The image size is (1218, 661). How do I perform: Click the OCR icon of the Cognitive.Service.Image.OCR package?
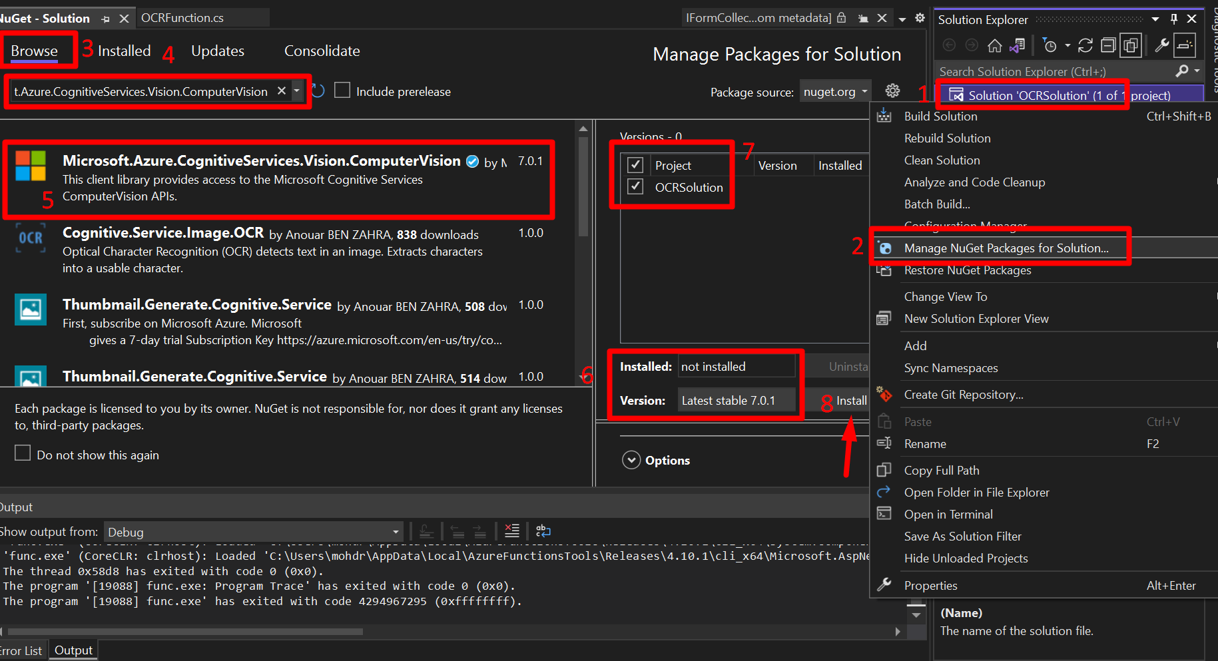(x=31, y=238)
